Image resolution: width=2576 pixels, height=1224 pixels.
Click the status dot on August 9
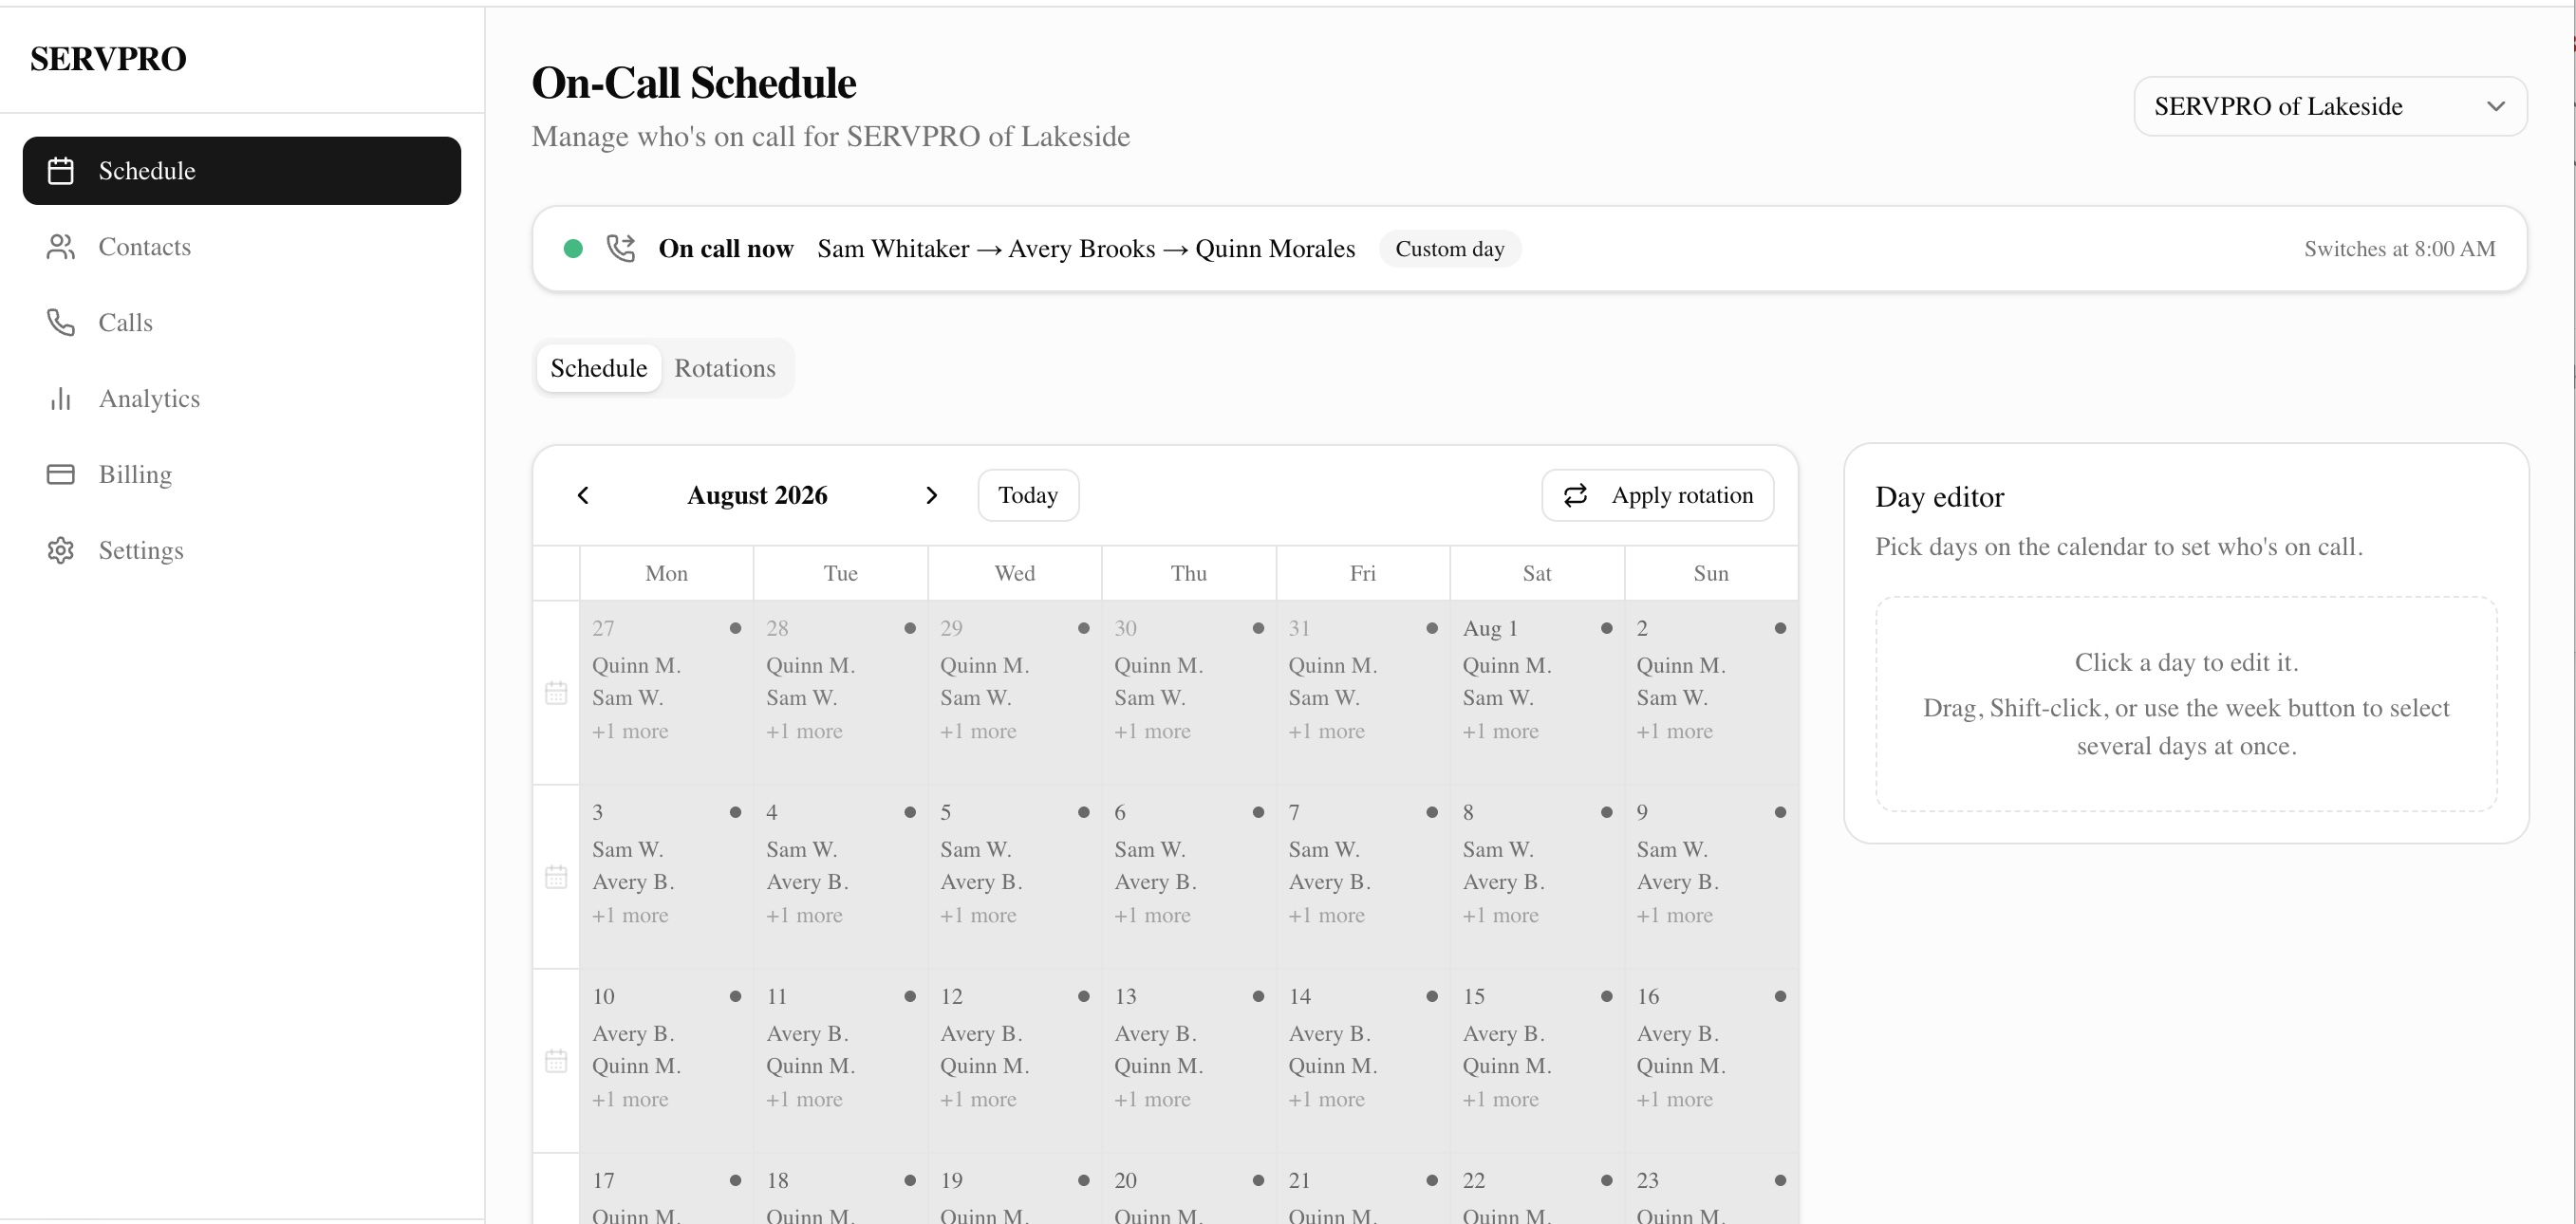point(1780,812)
